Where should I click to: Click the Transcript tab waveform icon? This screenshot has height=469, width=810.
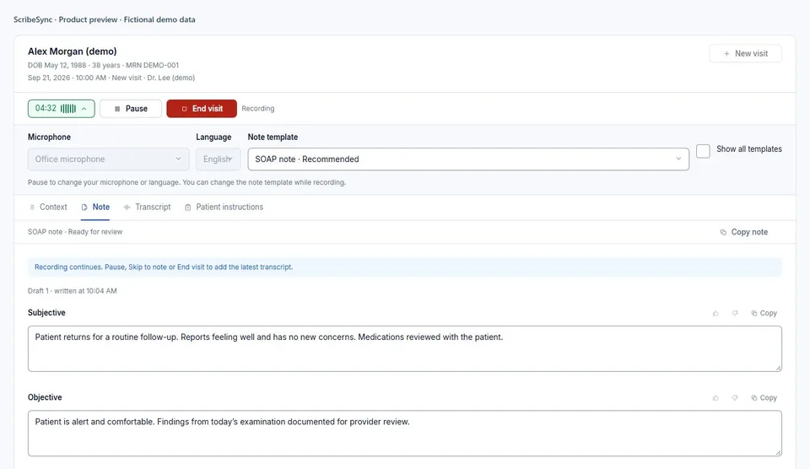pyautogui.click(x=127, y=208)
